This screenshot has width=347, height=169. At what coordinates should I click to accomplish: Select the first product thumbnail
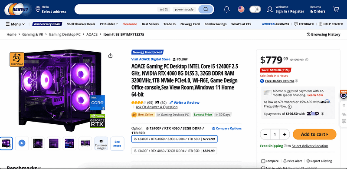point(6,143)
